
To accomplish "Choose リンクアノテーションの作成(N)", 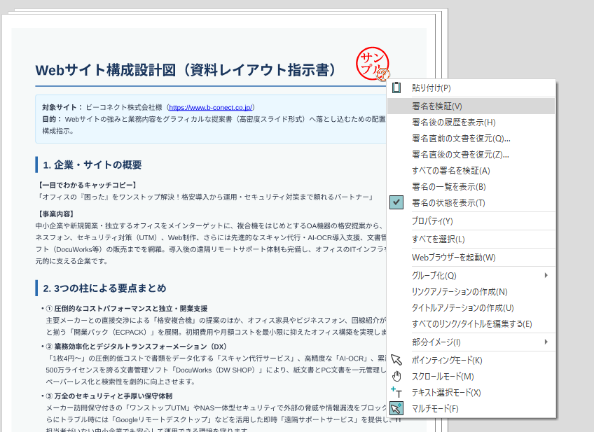I will [471, 291].
